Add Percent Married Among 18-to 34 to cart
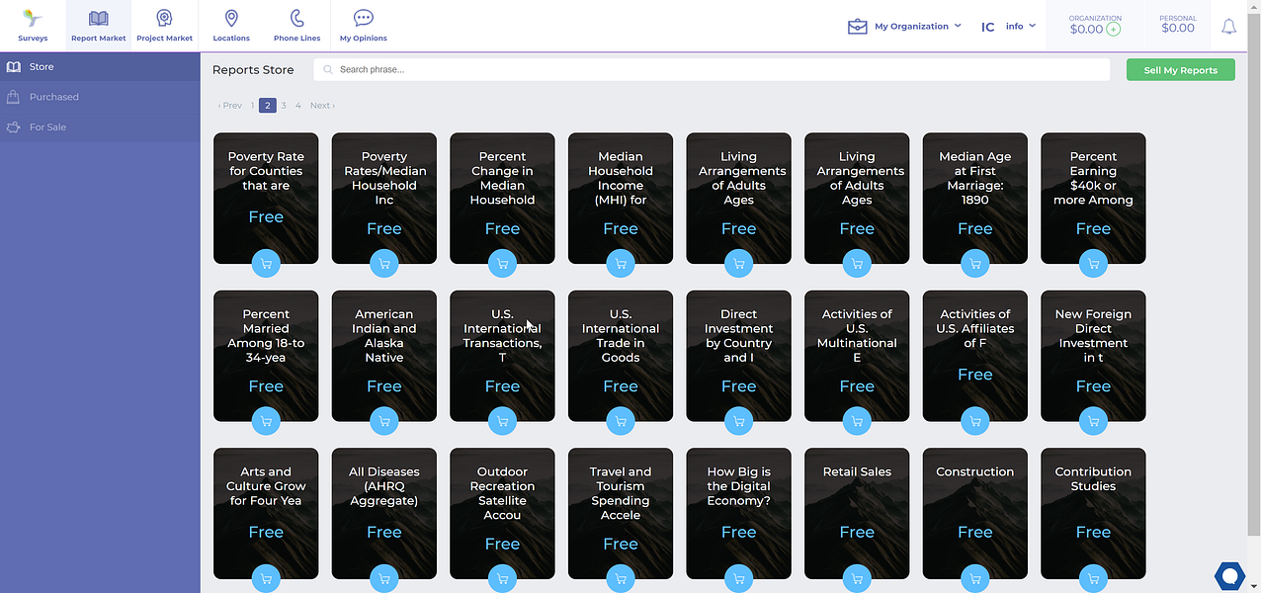The height and width of the screenshot is (593, 1261). click(x=266, y=421)
